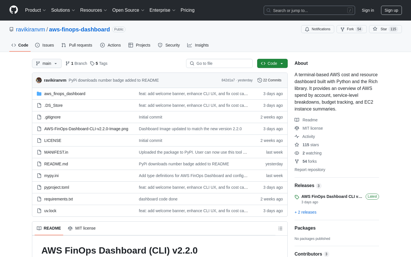
Task: Expand the Resources menu
Action: click(x=93, y=10)
